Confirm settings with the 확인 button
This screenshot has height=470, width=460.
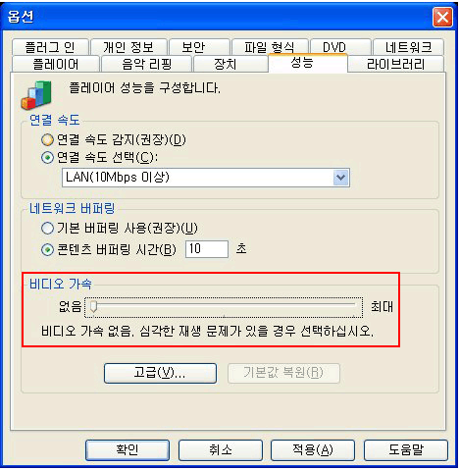128,450
